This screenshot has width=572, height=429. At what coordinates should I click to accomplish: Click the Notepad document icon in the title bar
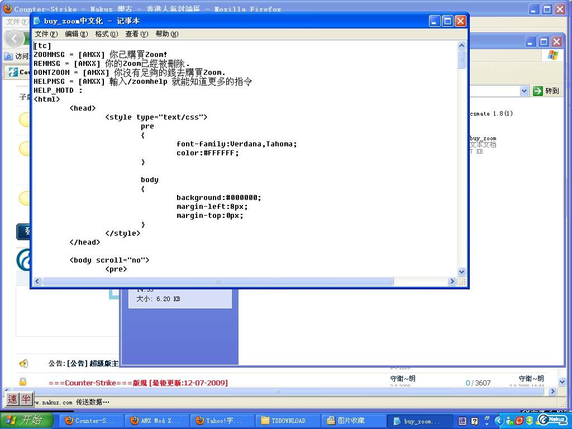point(37,21)
